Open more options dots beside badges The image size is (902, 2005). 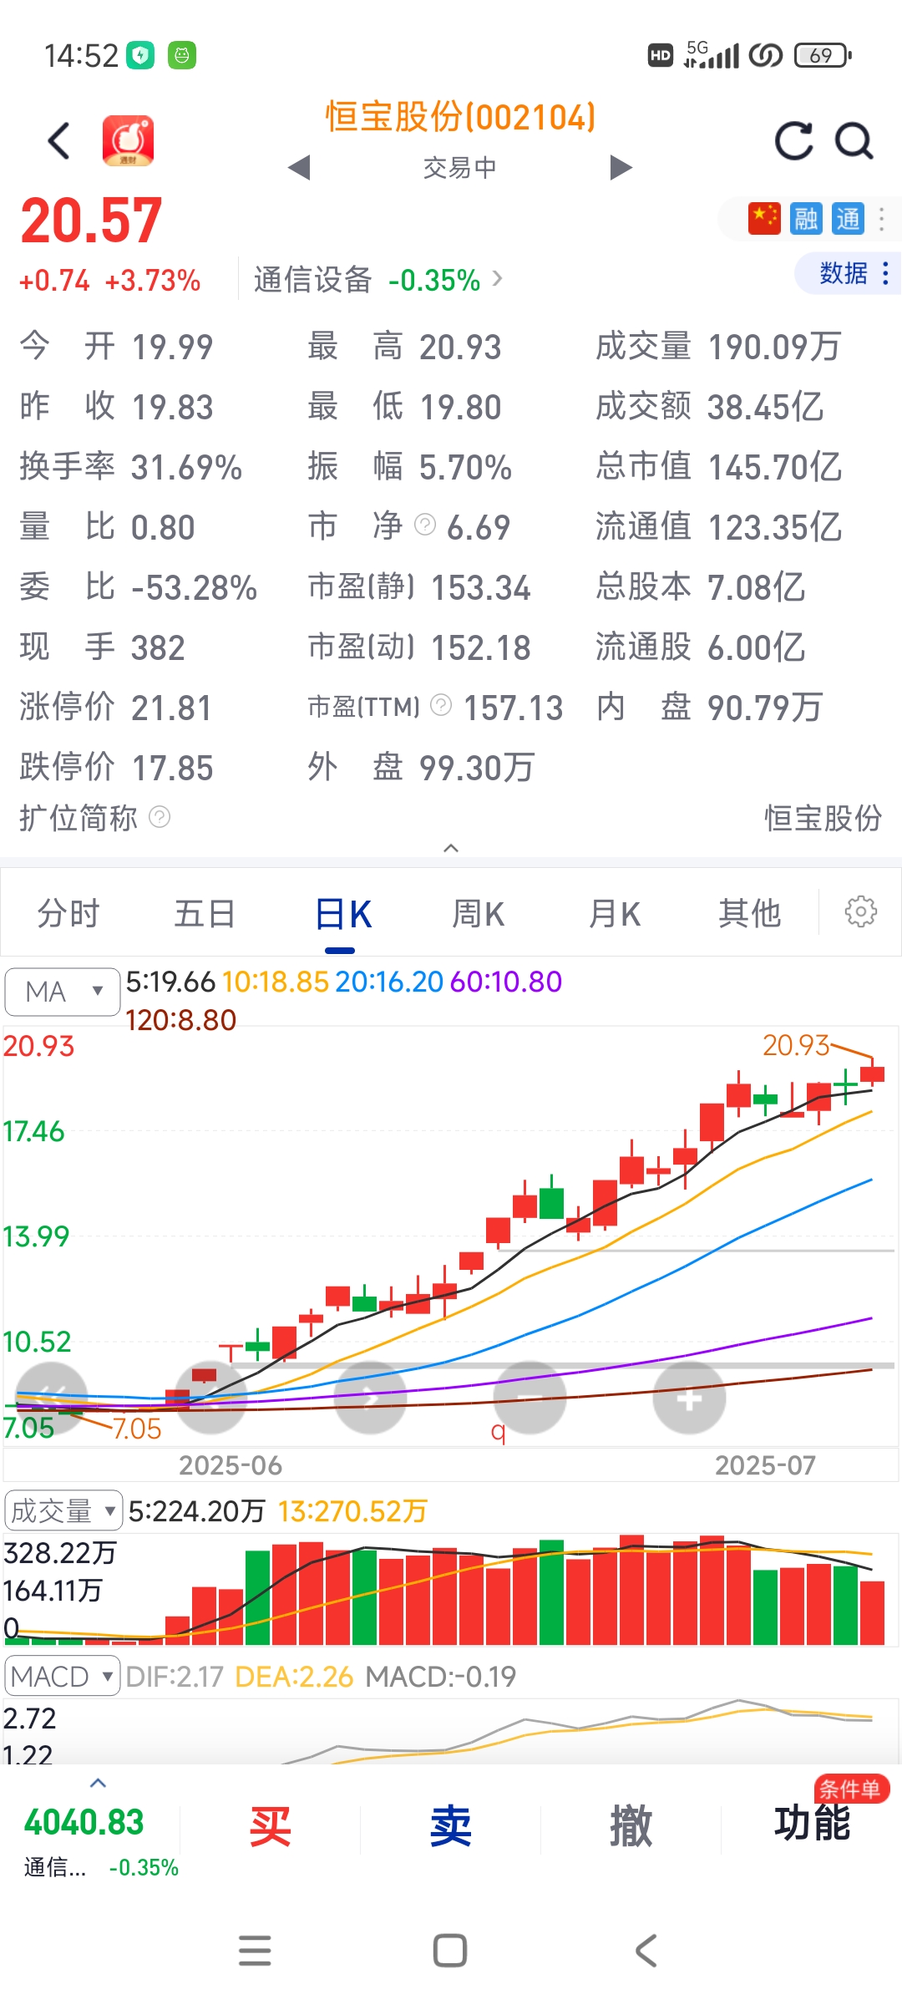point(882,219)
